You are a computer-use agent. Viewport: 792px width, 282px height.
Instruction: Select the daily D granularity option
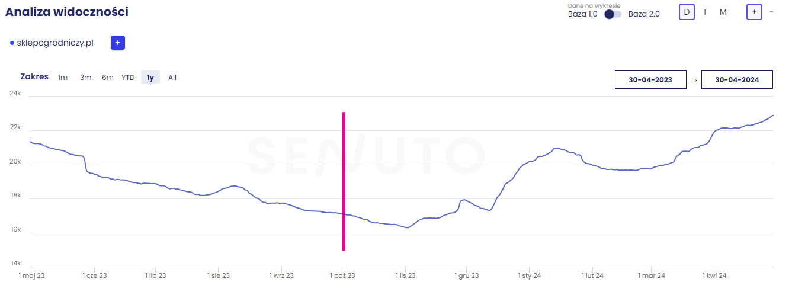pyautogui.click(x=687, y=12)
